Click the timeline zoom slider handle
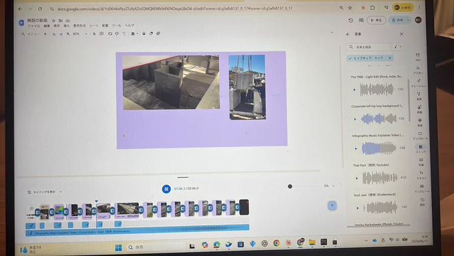 [290, 186]
